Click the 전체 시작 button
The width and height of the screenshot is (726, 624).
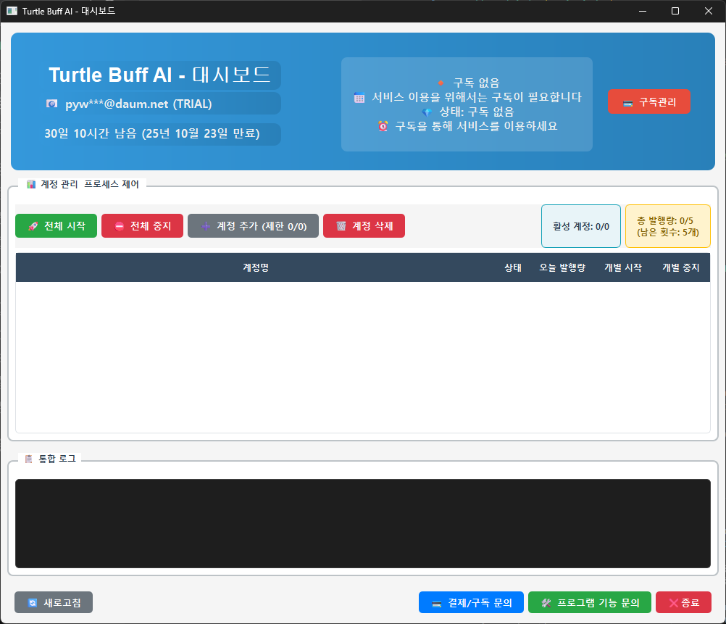point(56,225)
